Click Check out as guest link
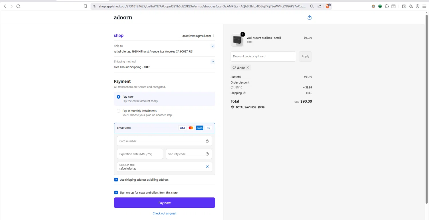The width and height of the screenshot is (429, 220). click(x=164, y=213)
